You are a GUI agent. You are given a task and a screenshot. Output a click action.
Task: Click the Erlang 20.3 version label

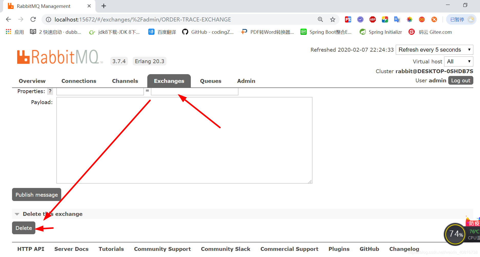tap(150, 61)
